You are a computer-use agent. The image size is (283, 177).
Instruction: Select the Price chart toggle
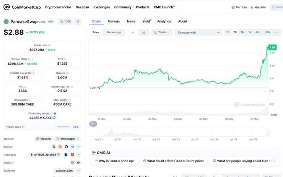[96, 32]
